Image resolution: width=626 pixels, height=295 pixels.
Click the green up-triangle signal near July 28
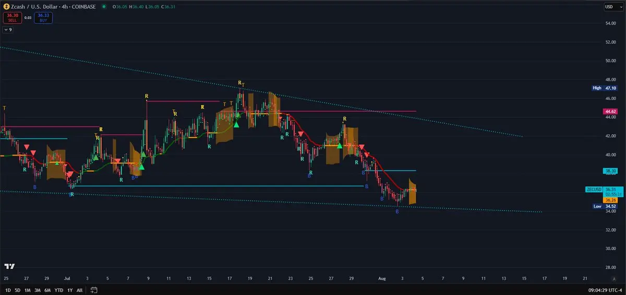340,146
